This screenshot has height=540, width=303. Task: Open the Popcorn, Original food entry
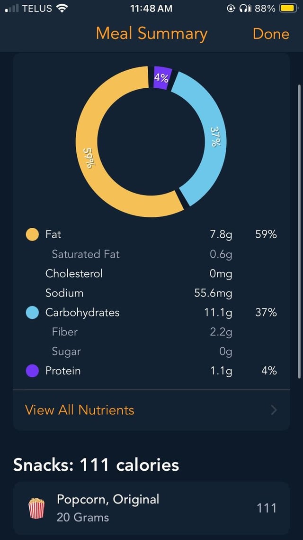point(151,508)
